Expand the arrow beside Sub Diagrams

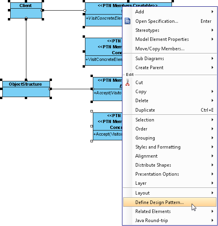coord(212,58)
